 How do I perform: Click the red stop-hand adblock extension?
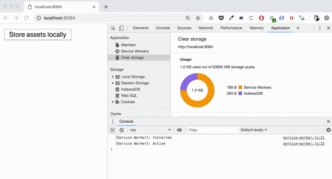click(x=262, y=18)
